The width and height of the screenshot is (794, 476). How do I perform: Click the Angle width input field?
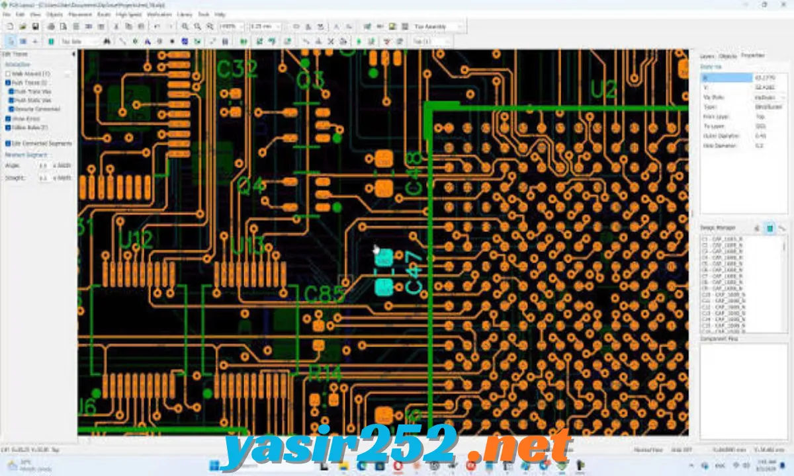44,165
